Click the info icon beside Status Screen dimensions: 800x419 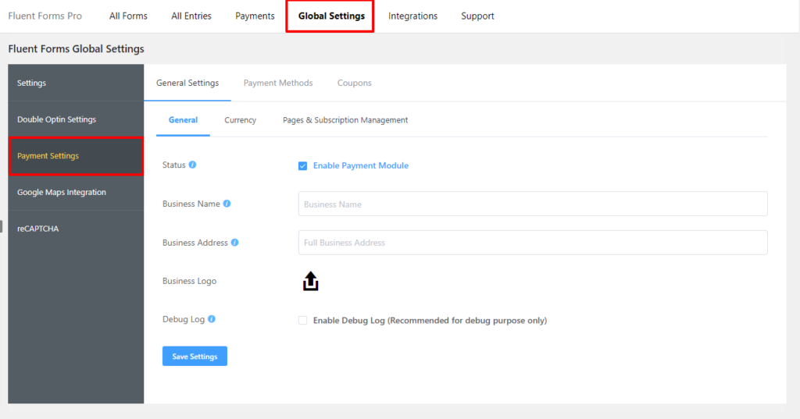[x=192, y=165]
